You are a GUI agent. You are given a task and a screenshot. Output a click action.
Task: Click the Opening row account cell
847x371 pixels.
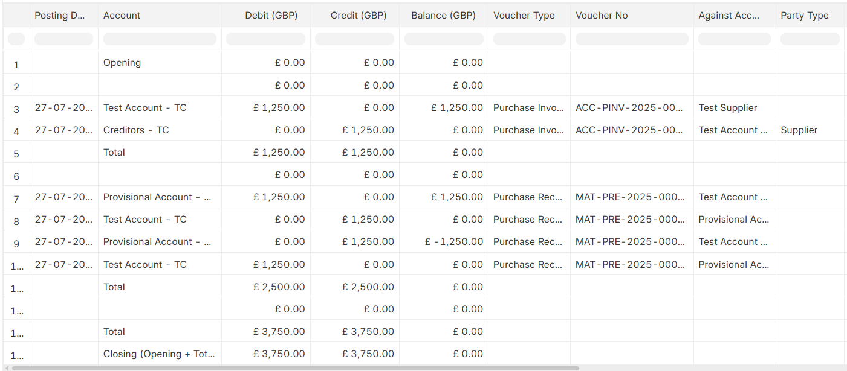pyautogui.click(x=122, y=63)
